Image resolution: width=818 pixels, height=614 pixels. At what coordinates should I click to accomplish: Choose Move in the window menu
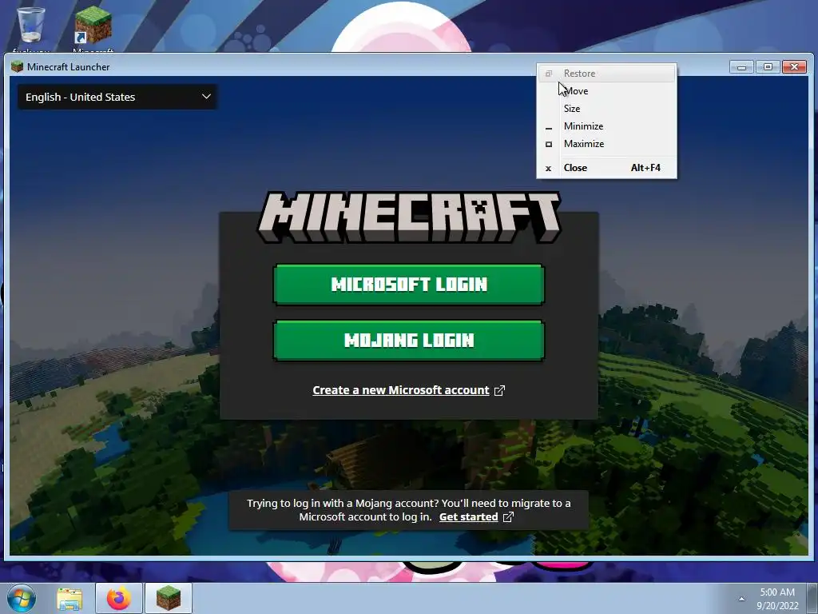[x=607, y=91]
